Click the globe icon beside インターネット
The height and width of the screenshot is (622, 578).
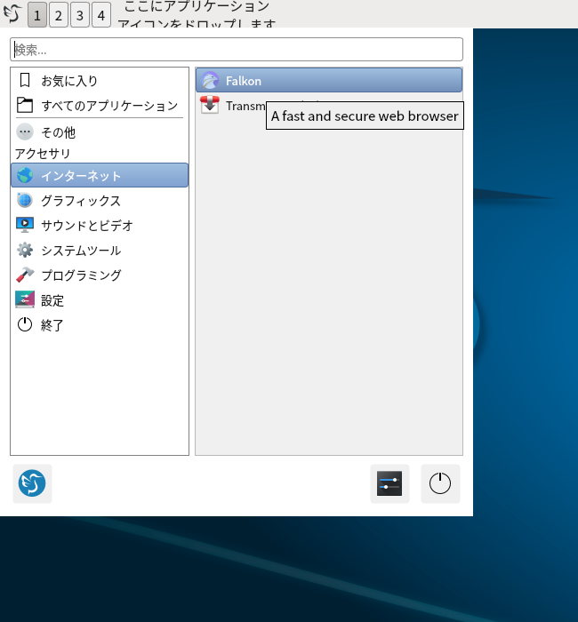pos(25,175)
